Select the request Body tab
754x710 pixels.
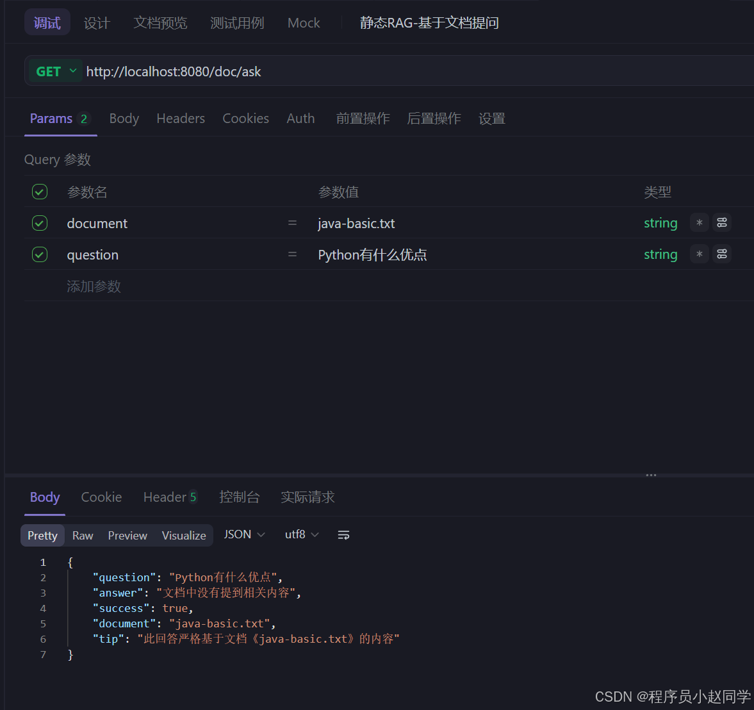124,119
